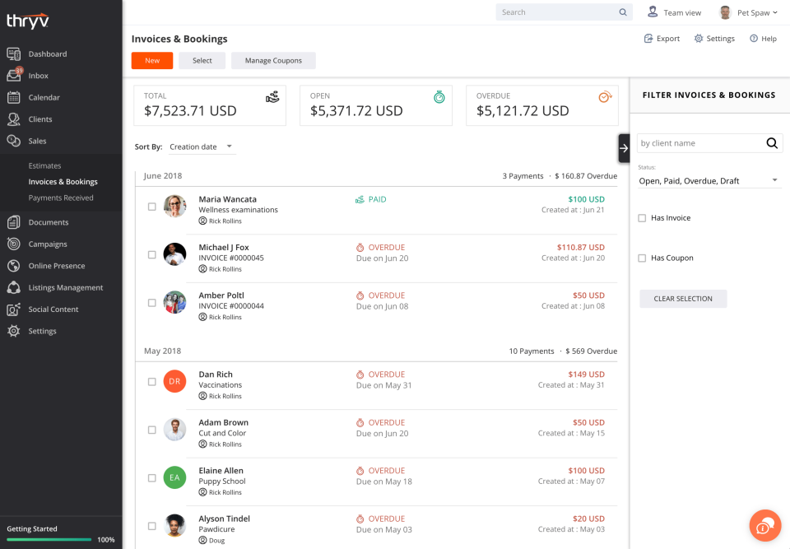Collapse the filter panel with arrow

624,148
